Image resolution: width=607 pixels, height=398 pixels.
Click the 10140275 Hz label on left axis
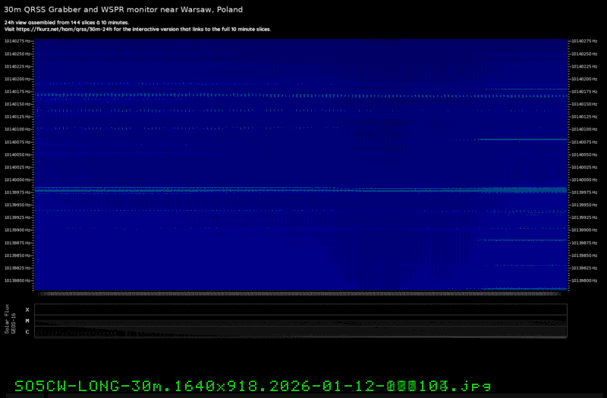17,41
